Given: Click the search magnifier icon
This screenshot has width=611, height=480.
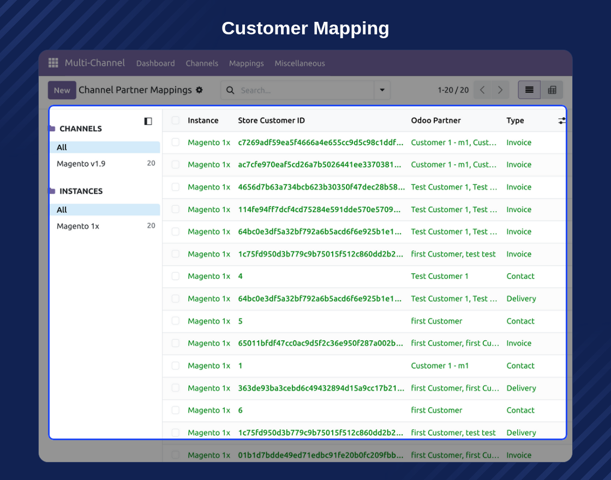Looking at the screenshot, I should [x=230, y=90].
